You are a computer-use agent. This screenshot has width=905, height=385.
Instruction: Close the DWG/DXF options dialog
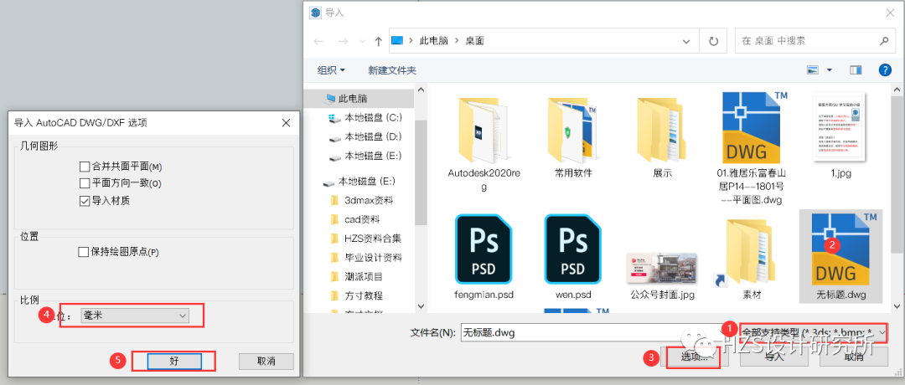point(286,123)
